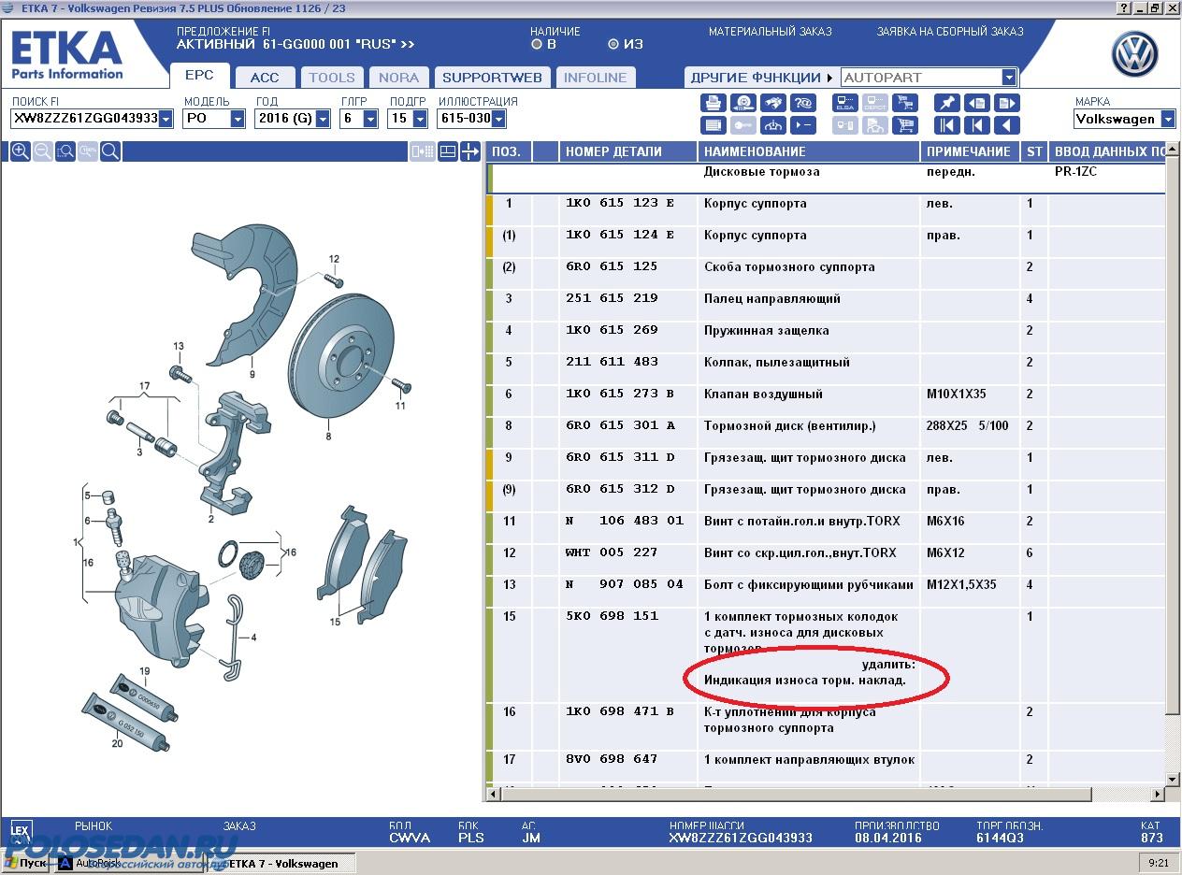The width and height of the screenshot is (1182, 875).
Task: Open the Модель dropdown
Action: [x=238, y=119]
